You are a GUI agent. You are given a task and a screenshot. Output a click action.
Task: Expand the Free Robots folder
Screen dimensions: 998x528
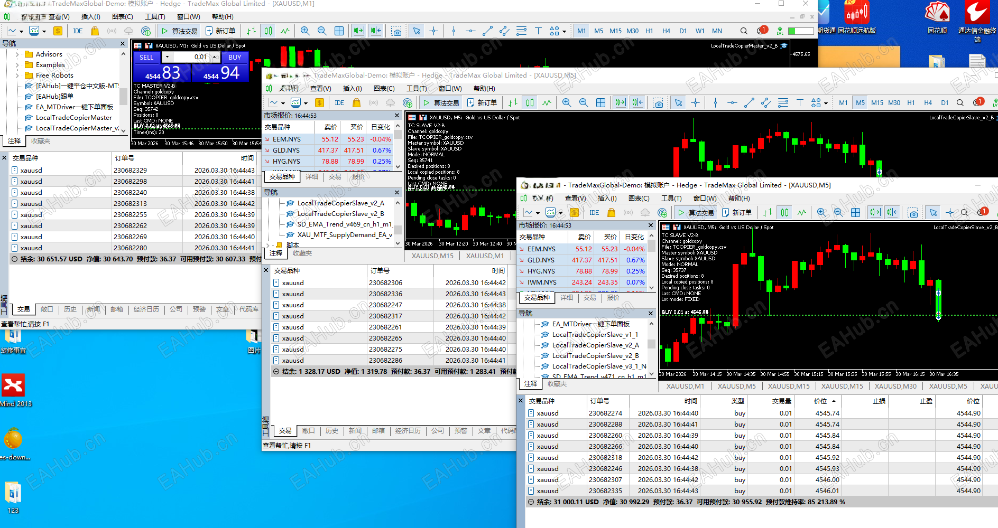pos(17,76)
